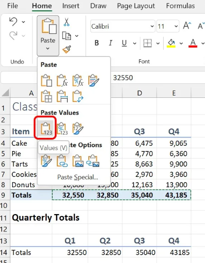Toggle Bold formatting
The width and height of the screenshot is (205, 263).
96,43
